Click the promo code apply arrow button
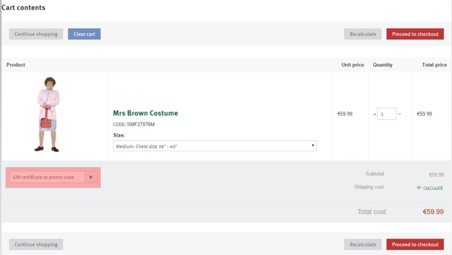452x255 pixels. 91,177
